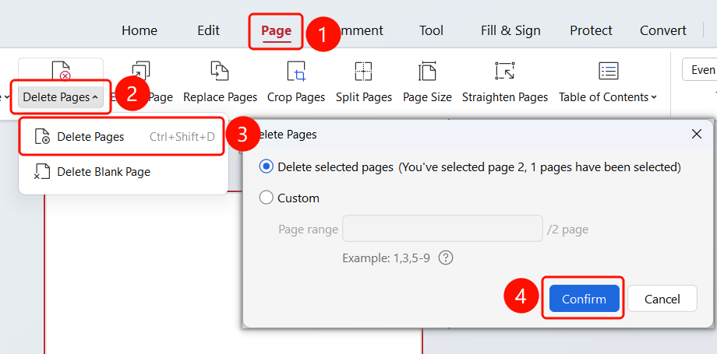Expand the Table of Contents dropdown arrow
Image resolution: width=717 pixels, height=354 pixels.
pos(654,97)
